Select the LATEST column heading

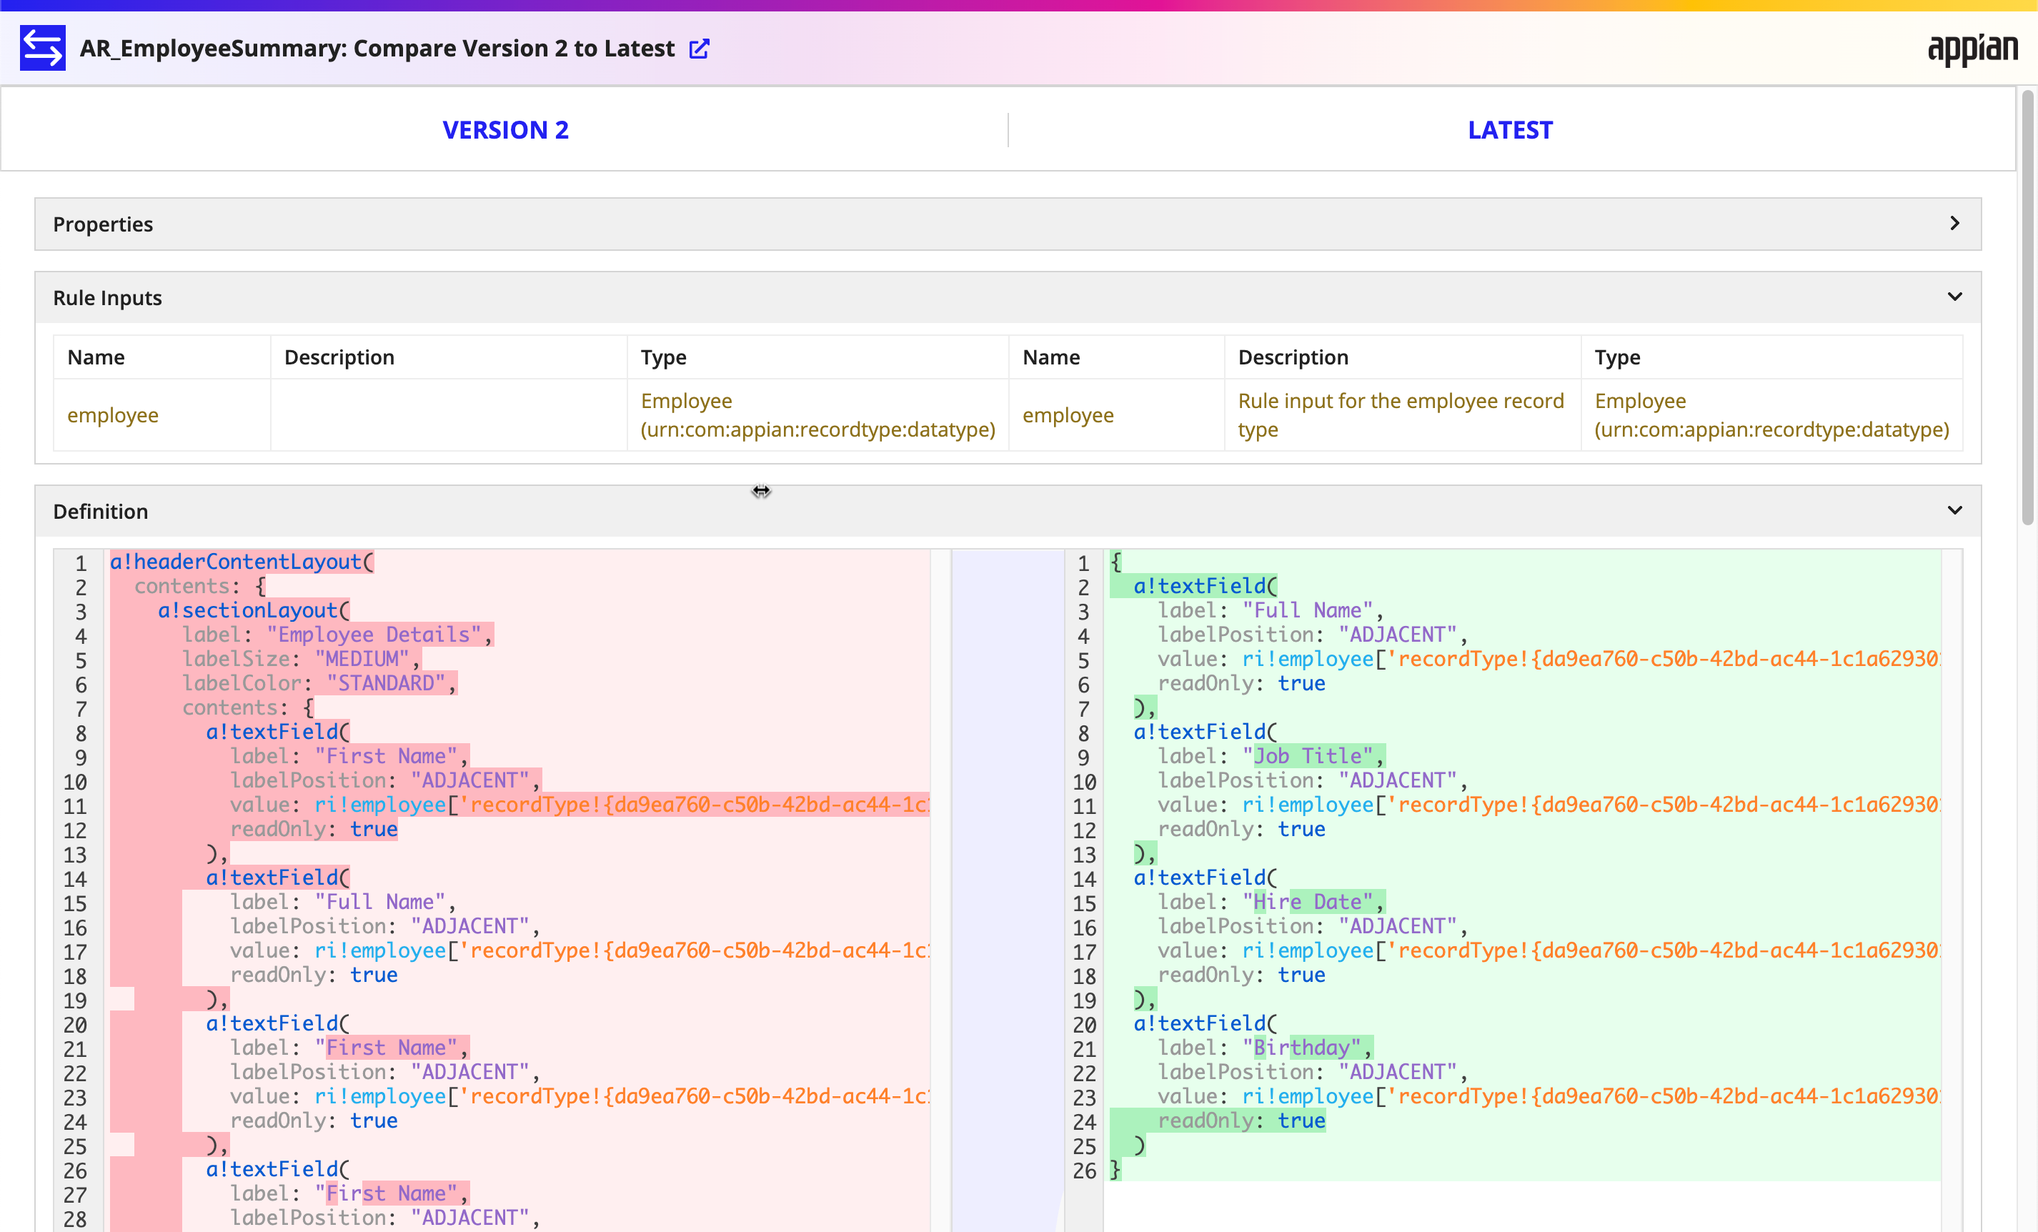[x=1511, y=130]
